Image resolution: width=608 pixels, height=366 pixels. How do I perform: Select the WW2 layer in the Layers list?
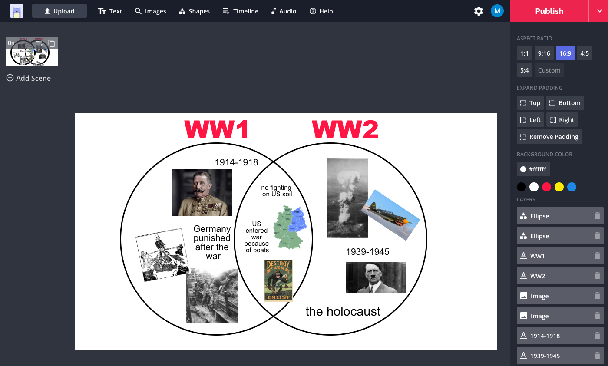560,276
